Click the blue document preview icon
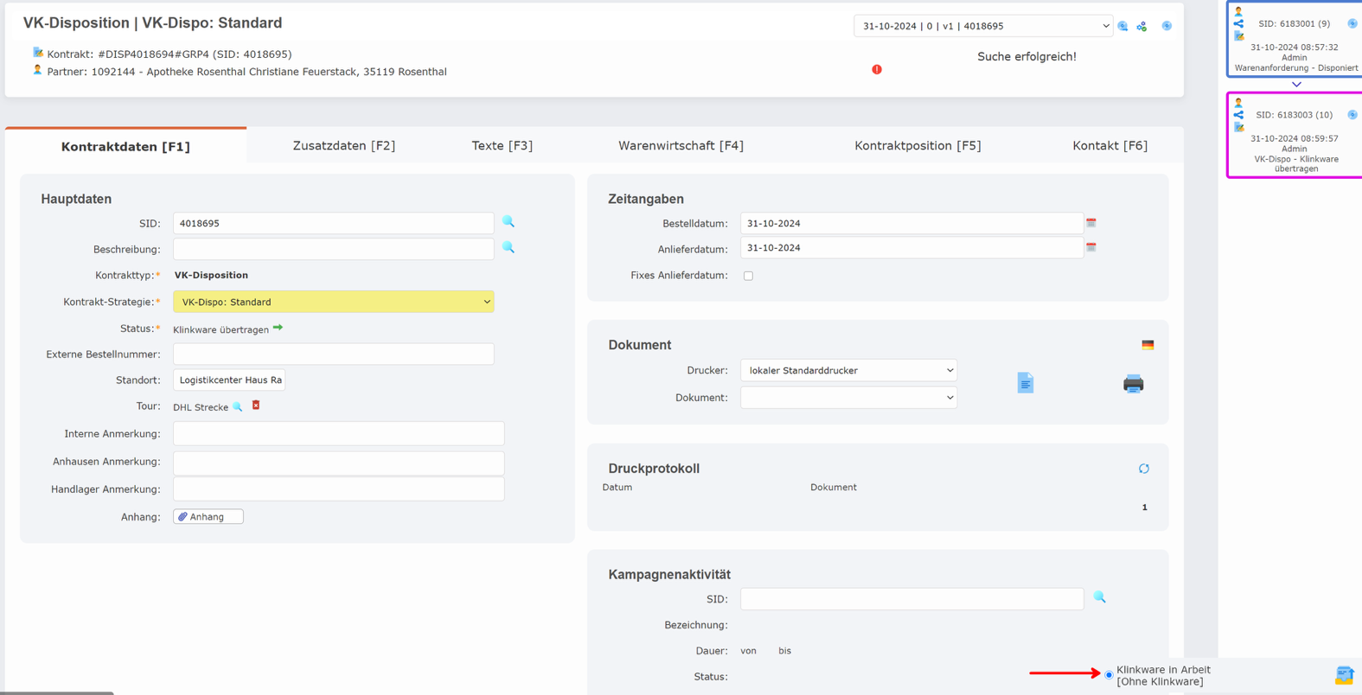This screenshot has height=695, width=1362. click(1025, 383)
